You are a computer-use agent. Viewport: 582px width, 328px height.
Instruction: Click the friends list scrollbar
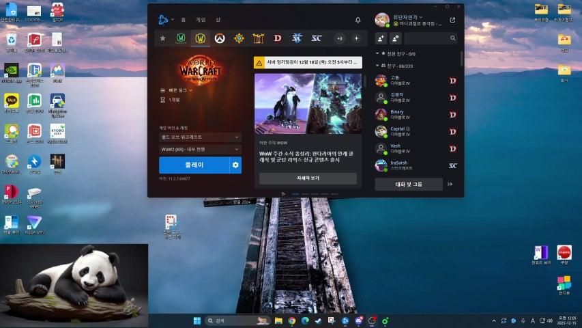pyautogui.click(x=461, y=59)
